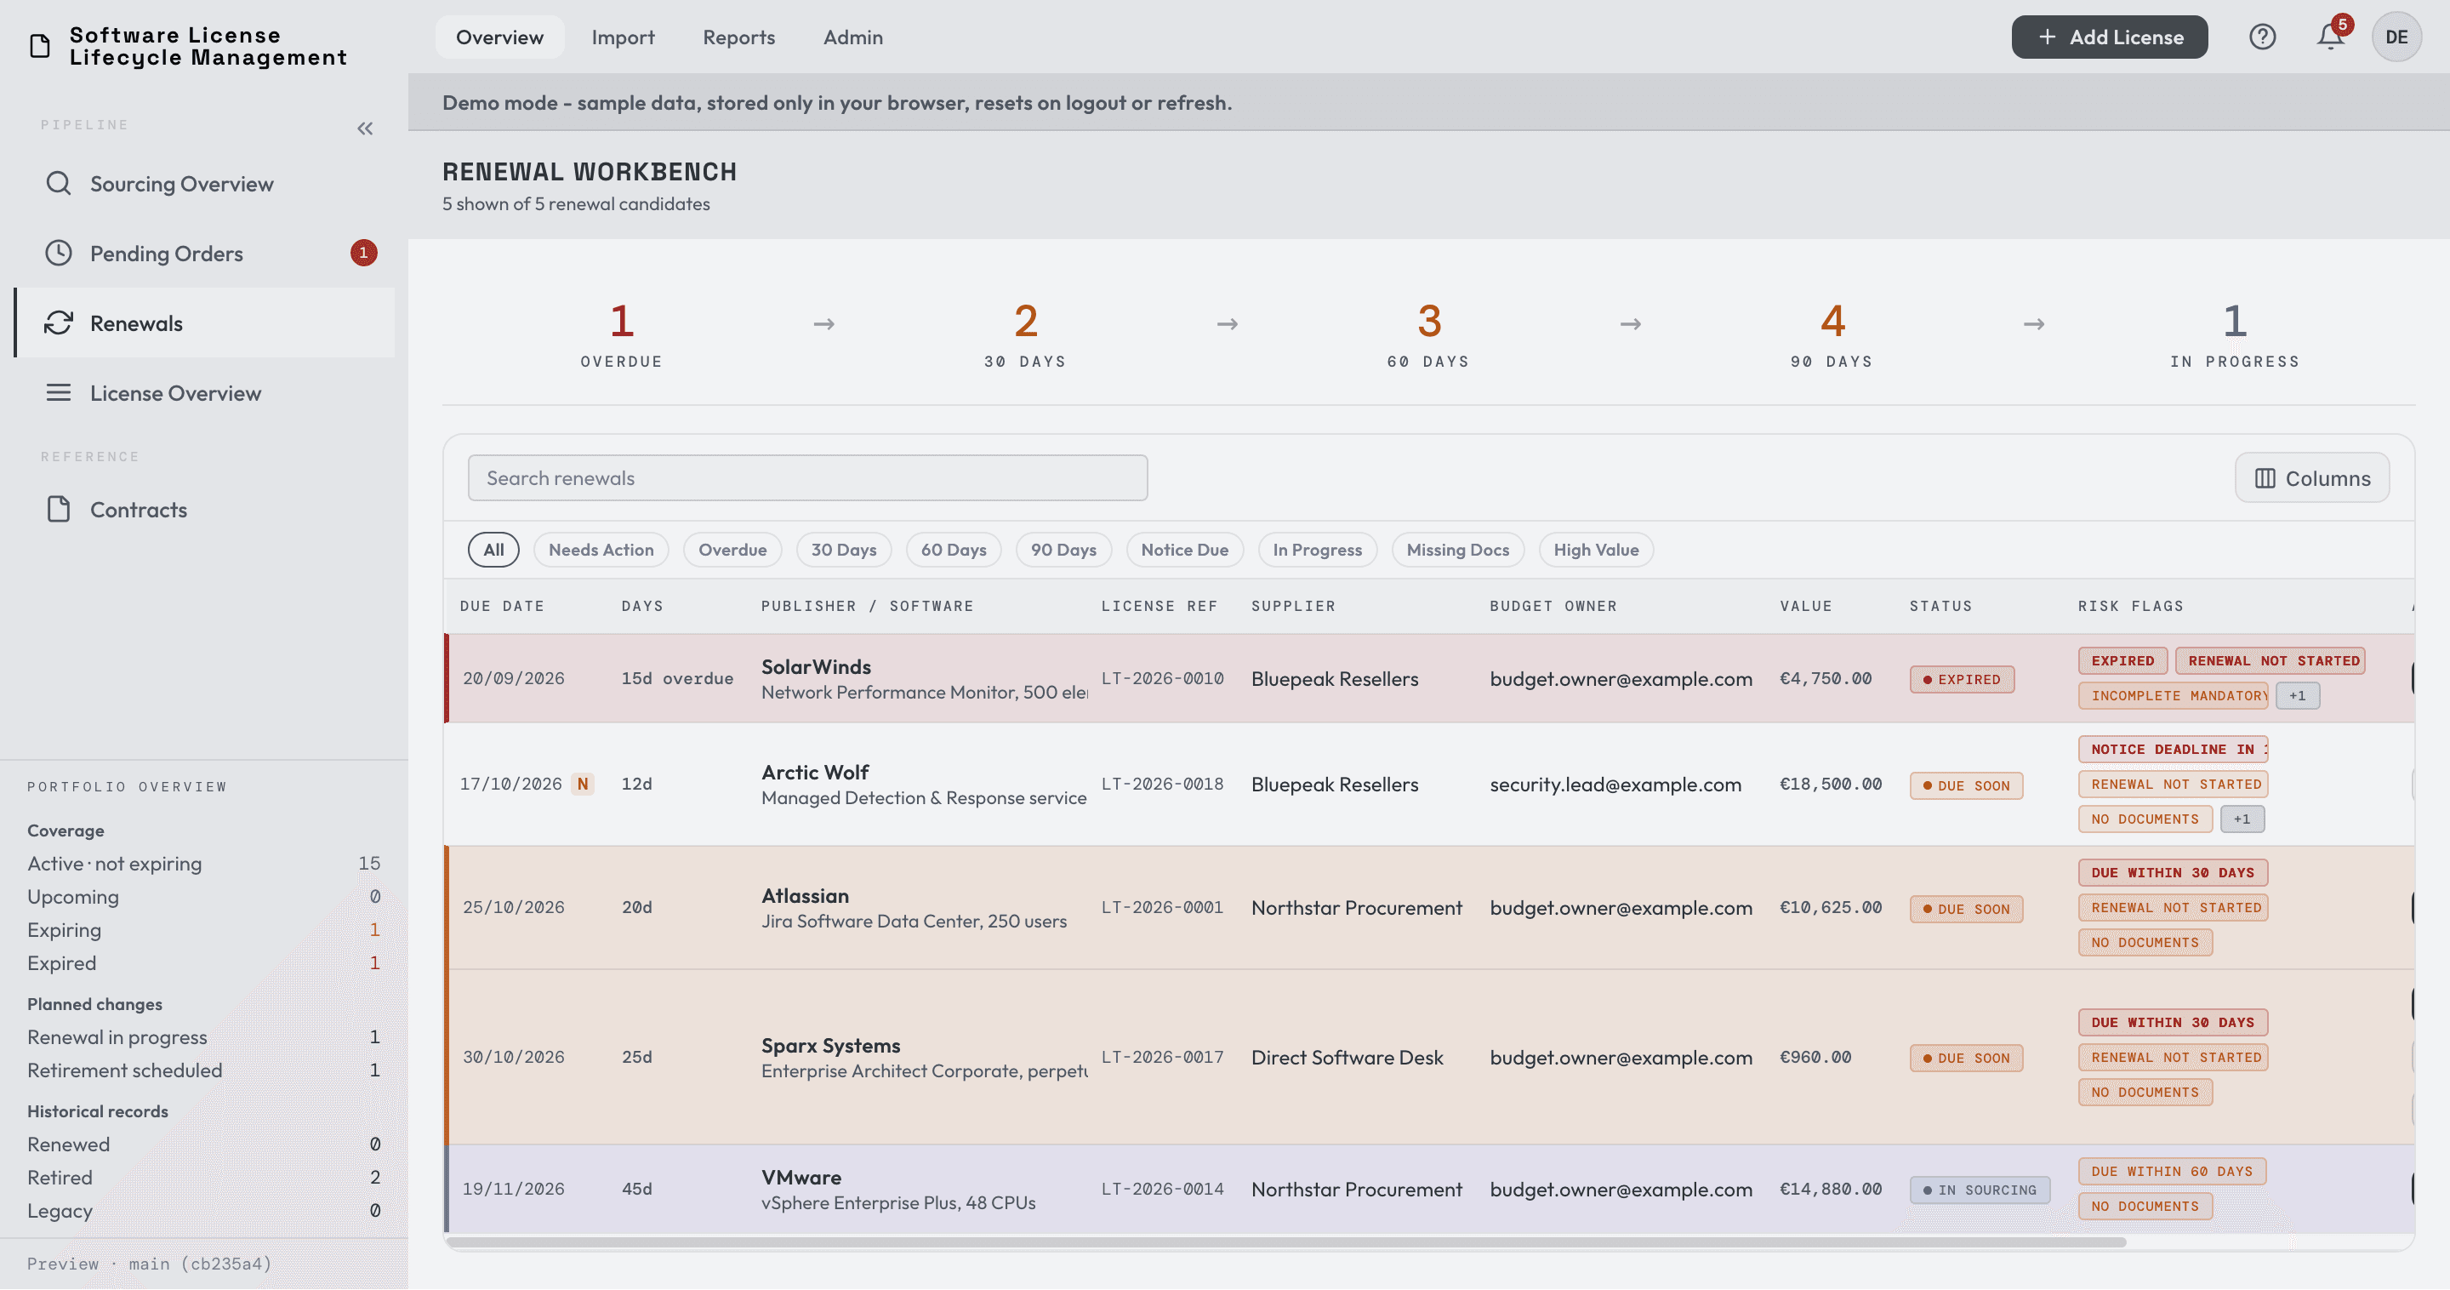Open notifications bell with 5 badge
This screenshot has height=1290, width=2450.
[2331, 36]
